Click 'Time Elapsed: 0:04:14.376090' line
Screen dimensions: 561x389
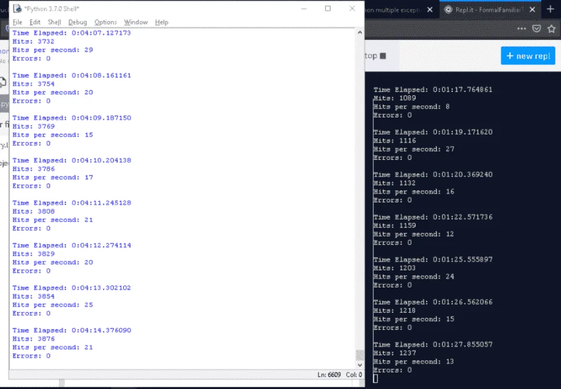pyautogui.click(x=71, y=331)
